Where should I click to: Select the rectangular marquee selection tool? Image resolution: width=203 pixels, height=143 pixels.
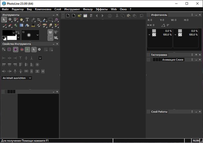pos(50,20)
